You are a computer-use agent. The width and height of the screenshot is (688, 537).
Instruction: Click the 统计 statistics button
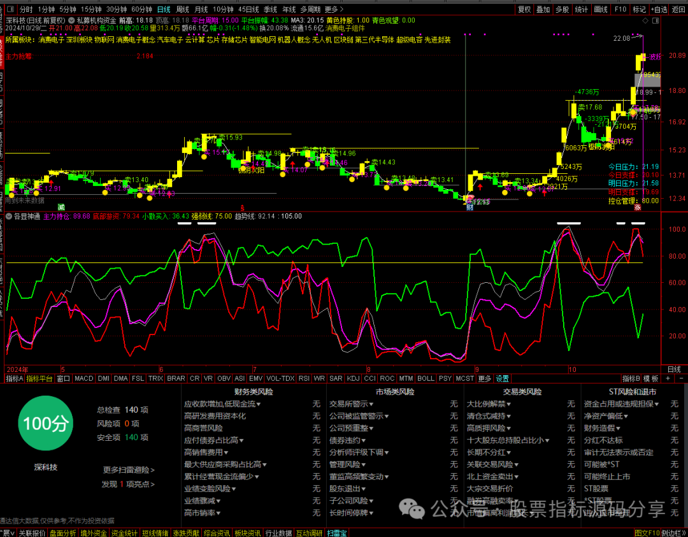click(x=582, y=9)
